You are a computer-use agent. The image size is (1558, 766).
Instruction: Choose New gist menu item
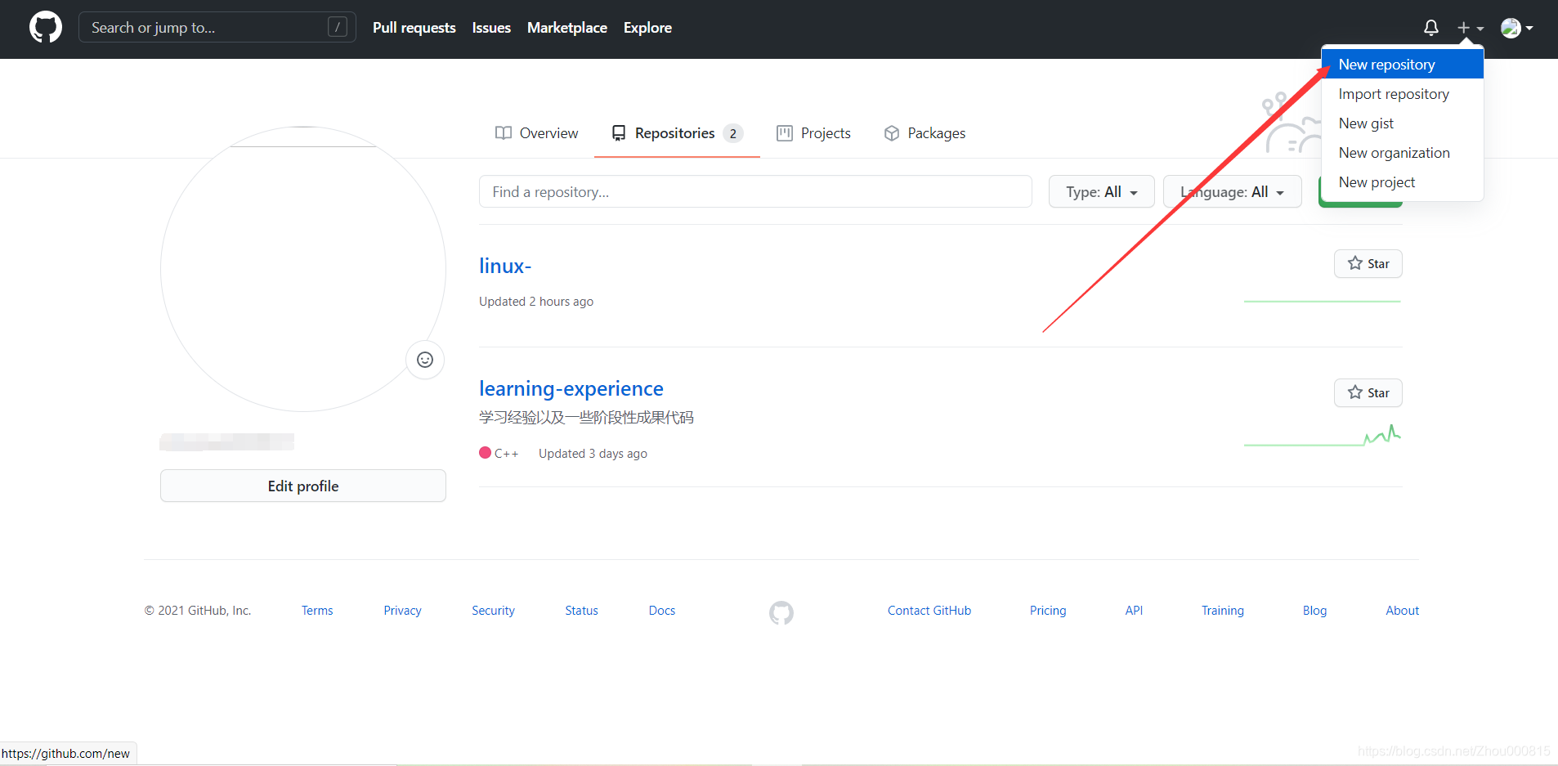(x=1402, y=123)
